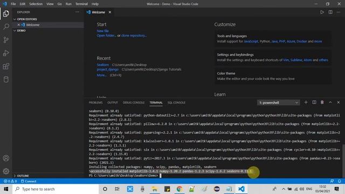Open the SQL database view icon
345x194 pixels.
[x=6, y=79]
